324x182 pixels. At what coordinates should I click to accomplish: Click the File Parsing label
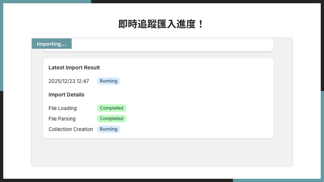pos(62,119)
